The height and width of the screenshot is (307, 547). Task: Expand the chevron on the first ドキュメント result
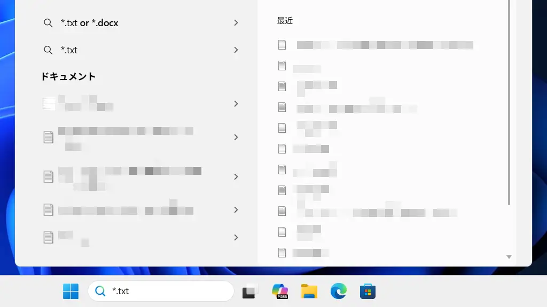(236, 103)
